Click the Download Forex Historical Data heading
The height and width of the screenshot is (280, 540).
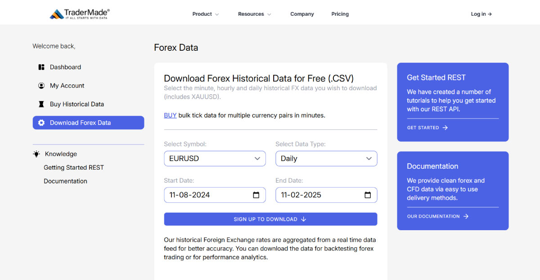click(259, 79)
